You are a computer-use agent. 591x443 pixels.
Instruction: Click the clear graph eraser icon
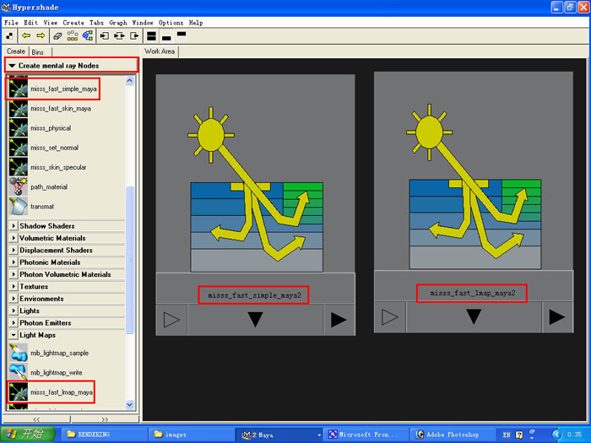click(x=57, y=35)
